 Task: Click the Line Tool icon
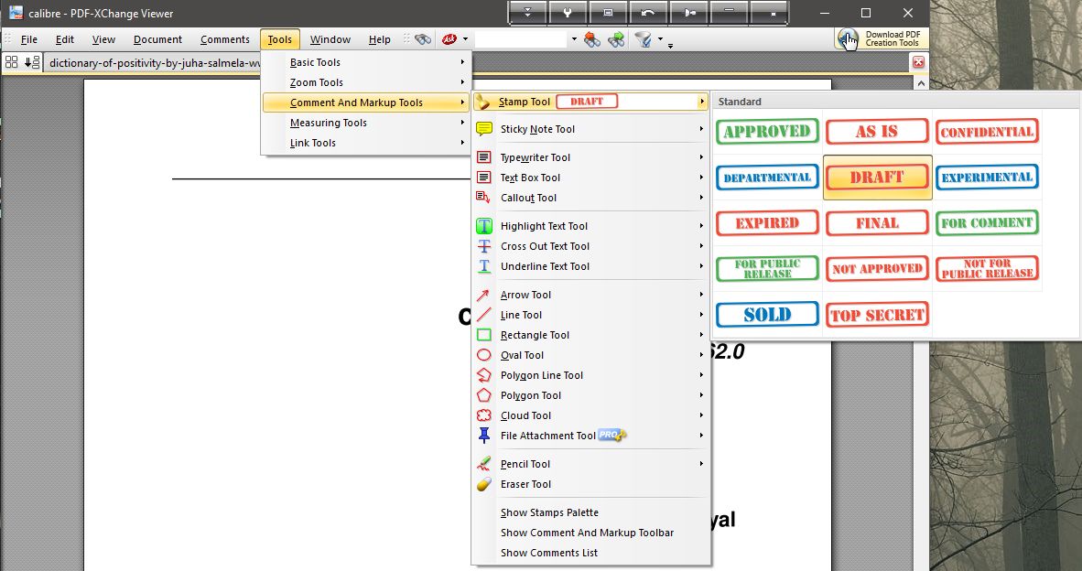click(483, 315)
